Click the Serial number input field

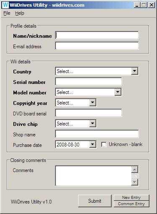[89, 81]
